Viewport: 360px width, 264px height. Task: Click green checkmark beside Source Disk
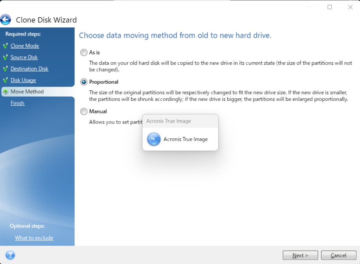5,57
